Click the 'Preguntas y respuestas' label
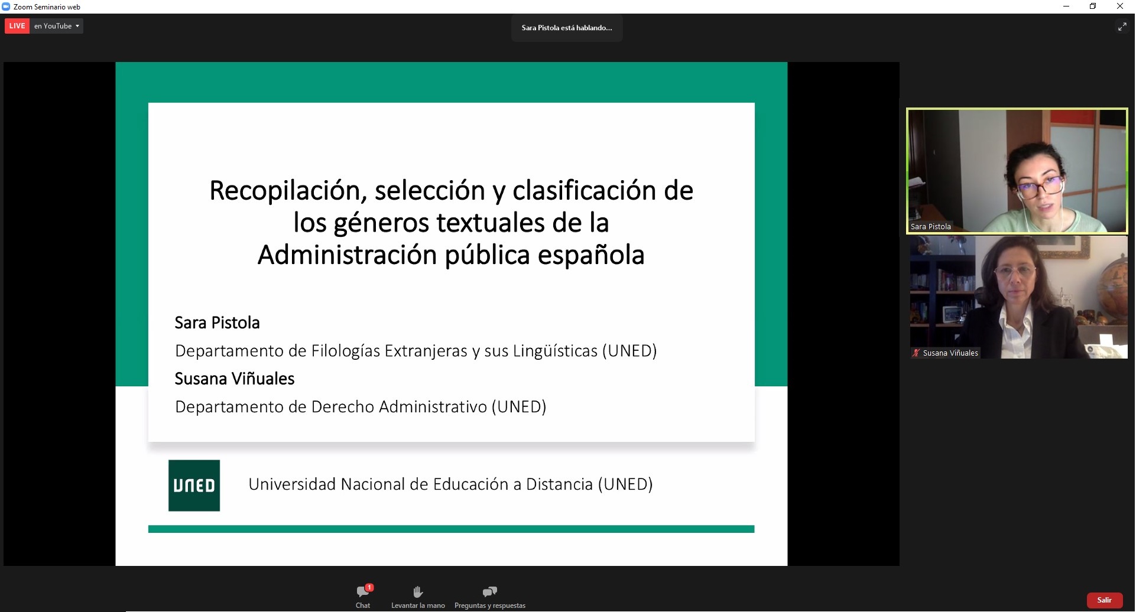The width and height of the screenshot is (1136, 612). coord(489,604)
